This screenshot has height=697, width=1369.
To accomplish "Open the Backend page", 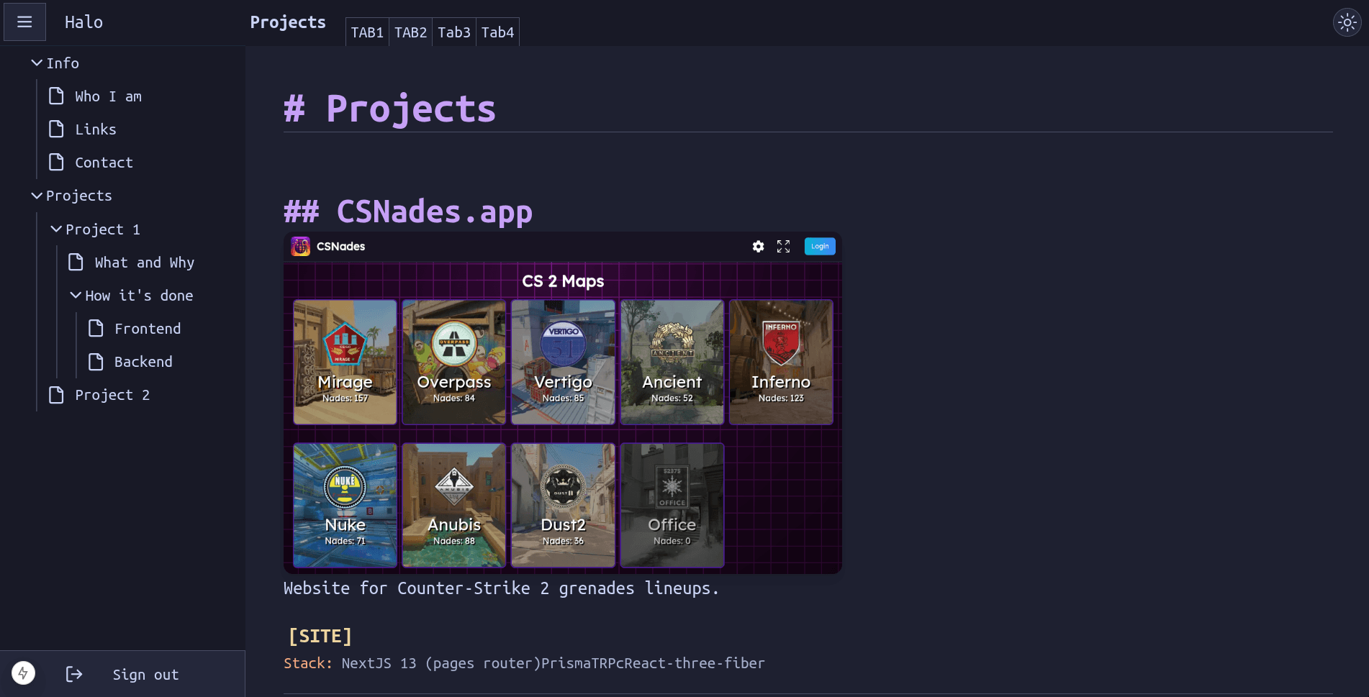I will point(143,362).
